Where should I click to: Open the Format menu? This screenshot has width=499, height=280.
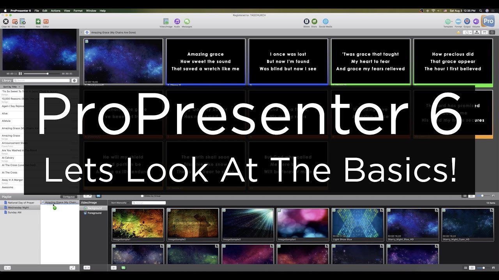(x=78, y=10)
